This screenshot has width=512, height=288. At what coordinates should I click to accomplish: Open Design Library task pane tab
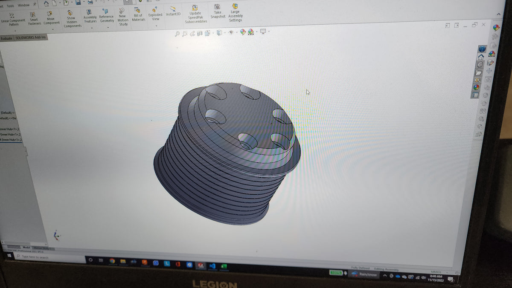[x=480, y=64]
